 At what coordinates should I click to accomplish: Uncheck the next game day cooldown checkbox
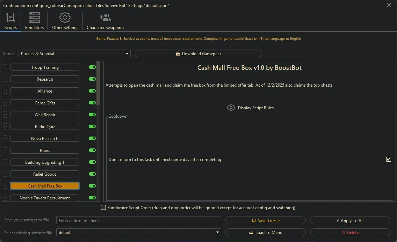(389, 159)
